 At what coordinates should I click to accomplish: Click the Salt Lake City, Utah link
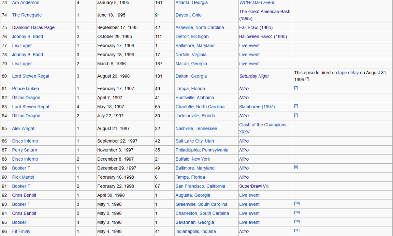pyautogui.click(x=195, y=141)
